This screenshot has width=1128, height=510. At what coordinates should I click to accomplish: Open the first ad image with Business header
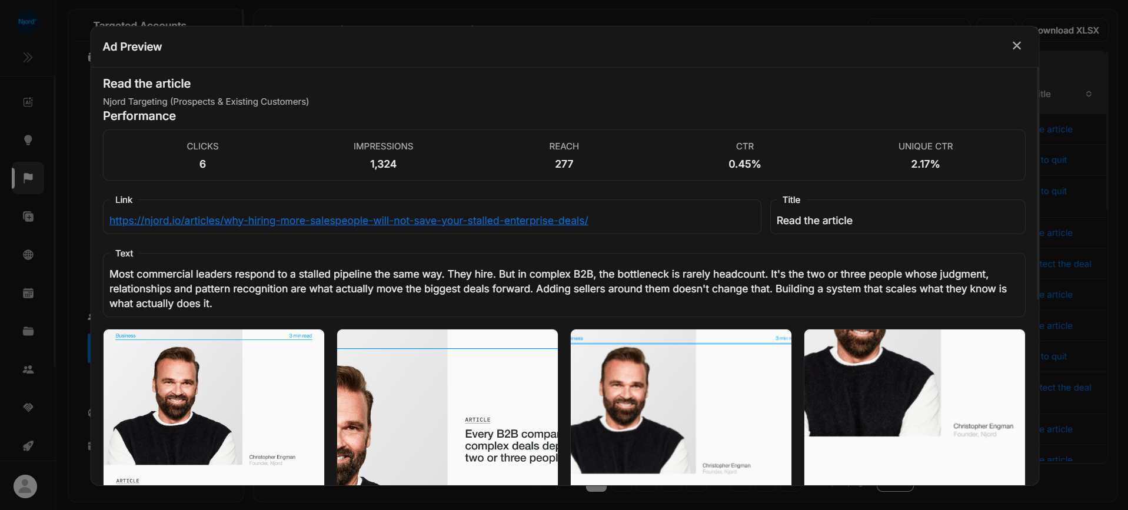214,407
